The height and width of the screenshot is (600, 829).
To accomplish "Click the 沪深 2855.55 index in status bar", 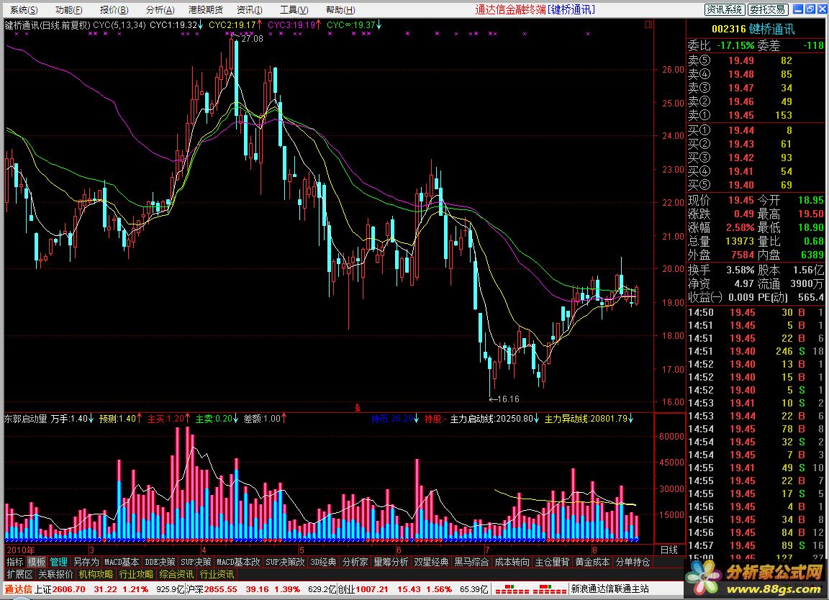I will (212, 589).
